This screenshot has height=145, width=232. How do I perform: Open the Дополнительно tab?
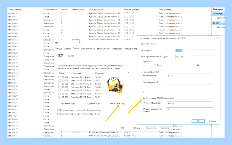click(88, 49)
